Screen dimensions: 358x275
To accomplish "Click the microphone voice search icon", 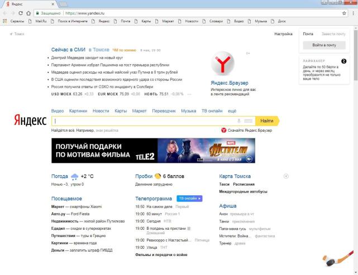I will (x=239, y=121).
